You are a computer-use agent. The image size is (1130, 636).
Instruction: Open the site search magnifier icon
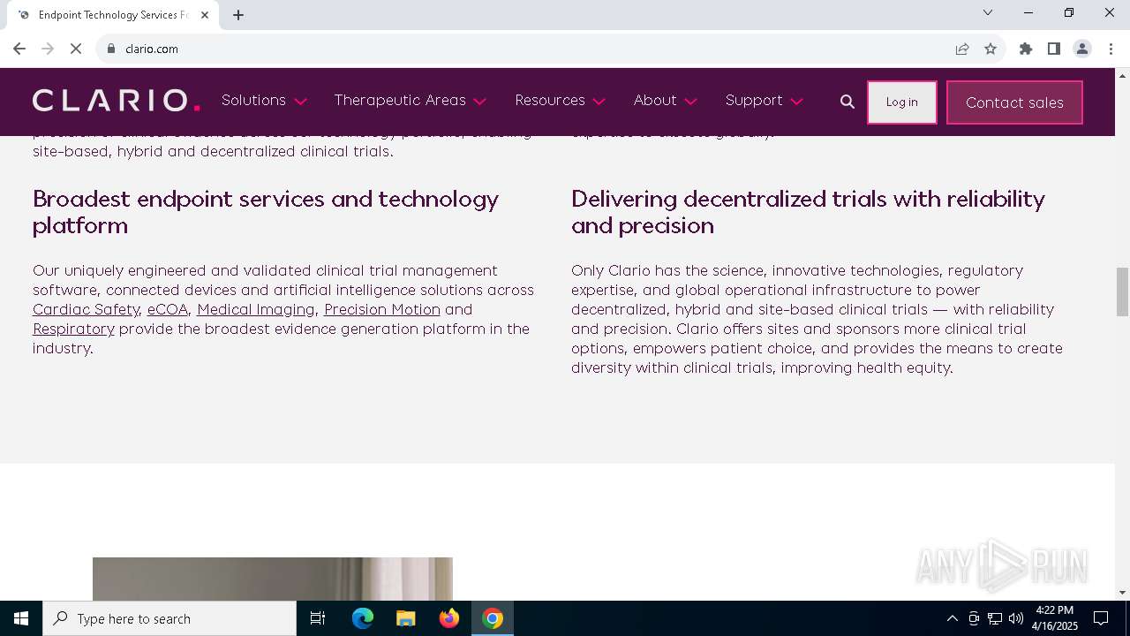tap(847, 102)
